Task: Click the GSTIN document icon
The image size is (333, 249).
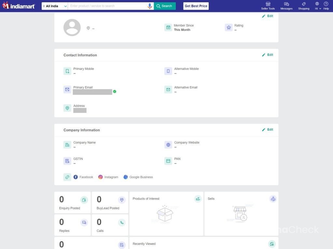Action: pyautogui.click(x=67, y=161)
